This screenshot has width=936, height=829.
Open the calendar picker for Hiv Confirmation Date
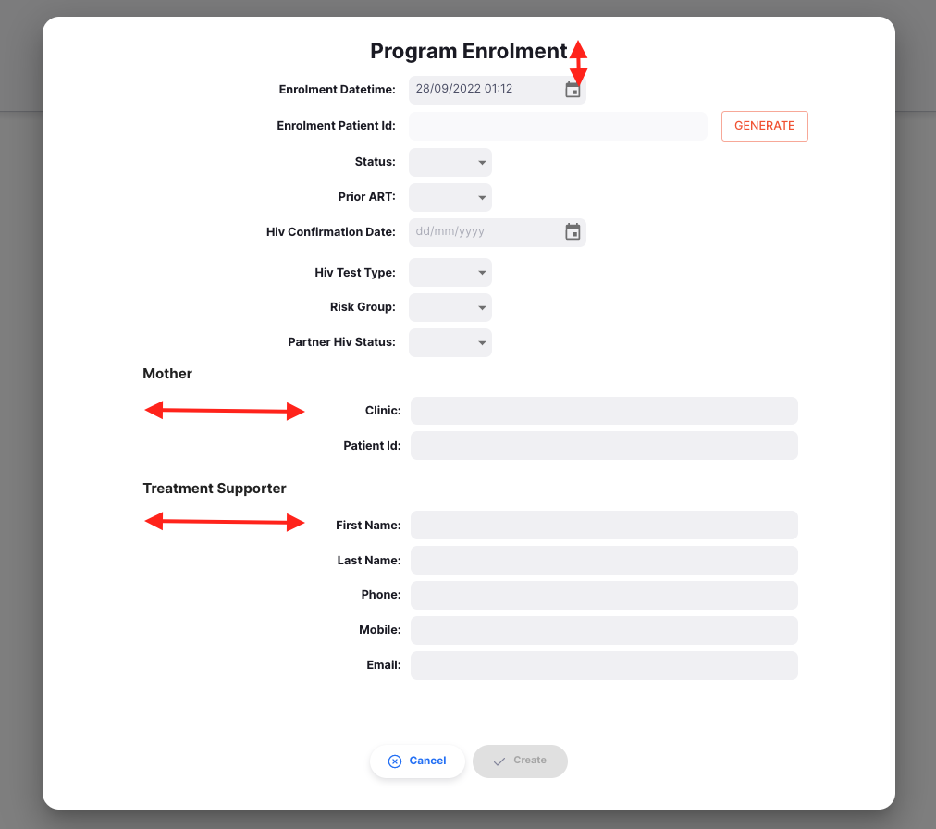(x=573, y=232)
